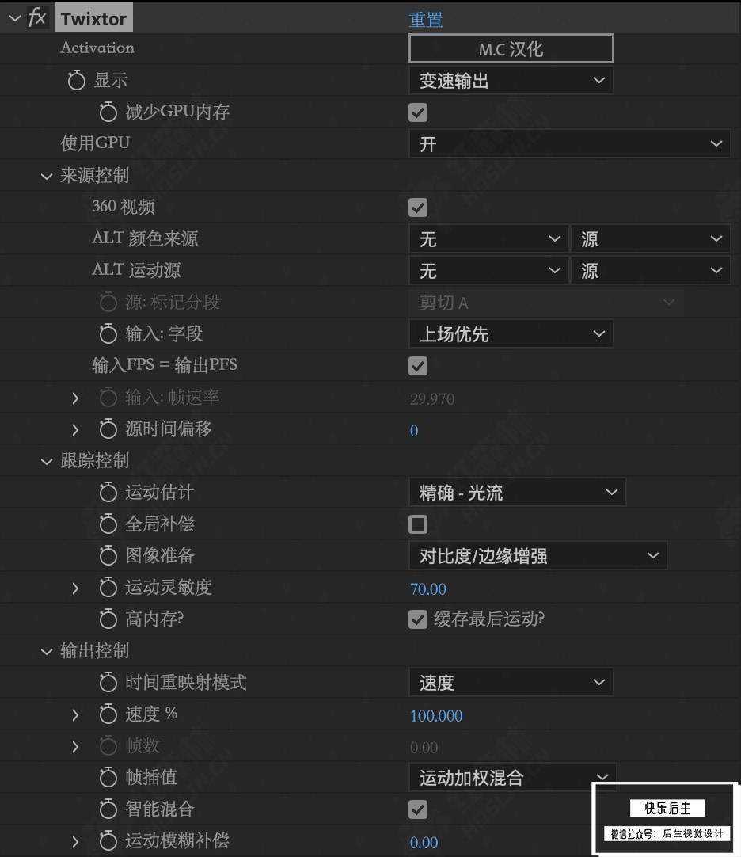Click stopwatch icon next to 显示
The width and height of the screenshot is (741, 857).
[77, 80]
